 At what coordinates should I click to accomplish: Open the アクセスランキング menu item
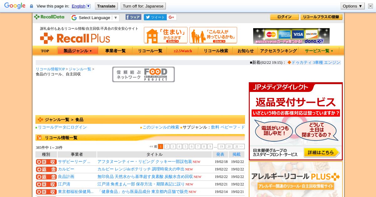(x=278, y=51)
